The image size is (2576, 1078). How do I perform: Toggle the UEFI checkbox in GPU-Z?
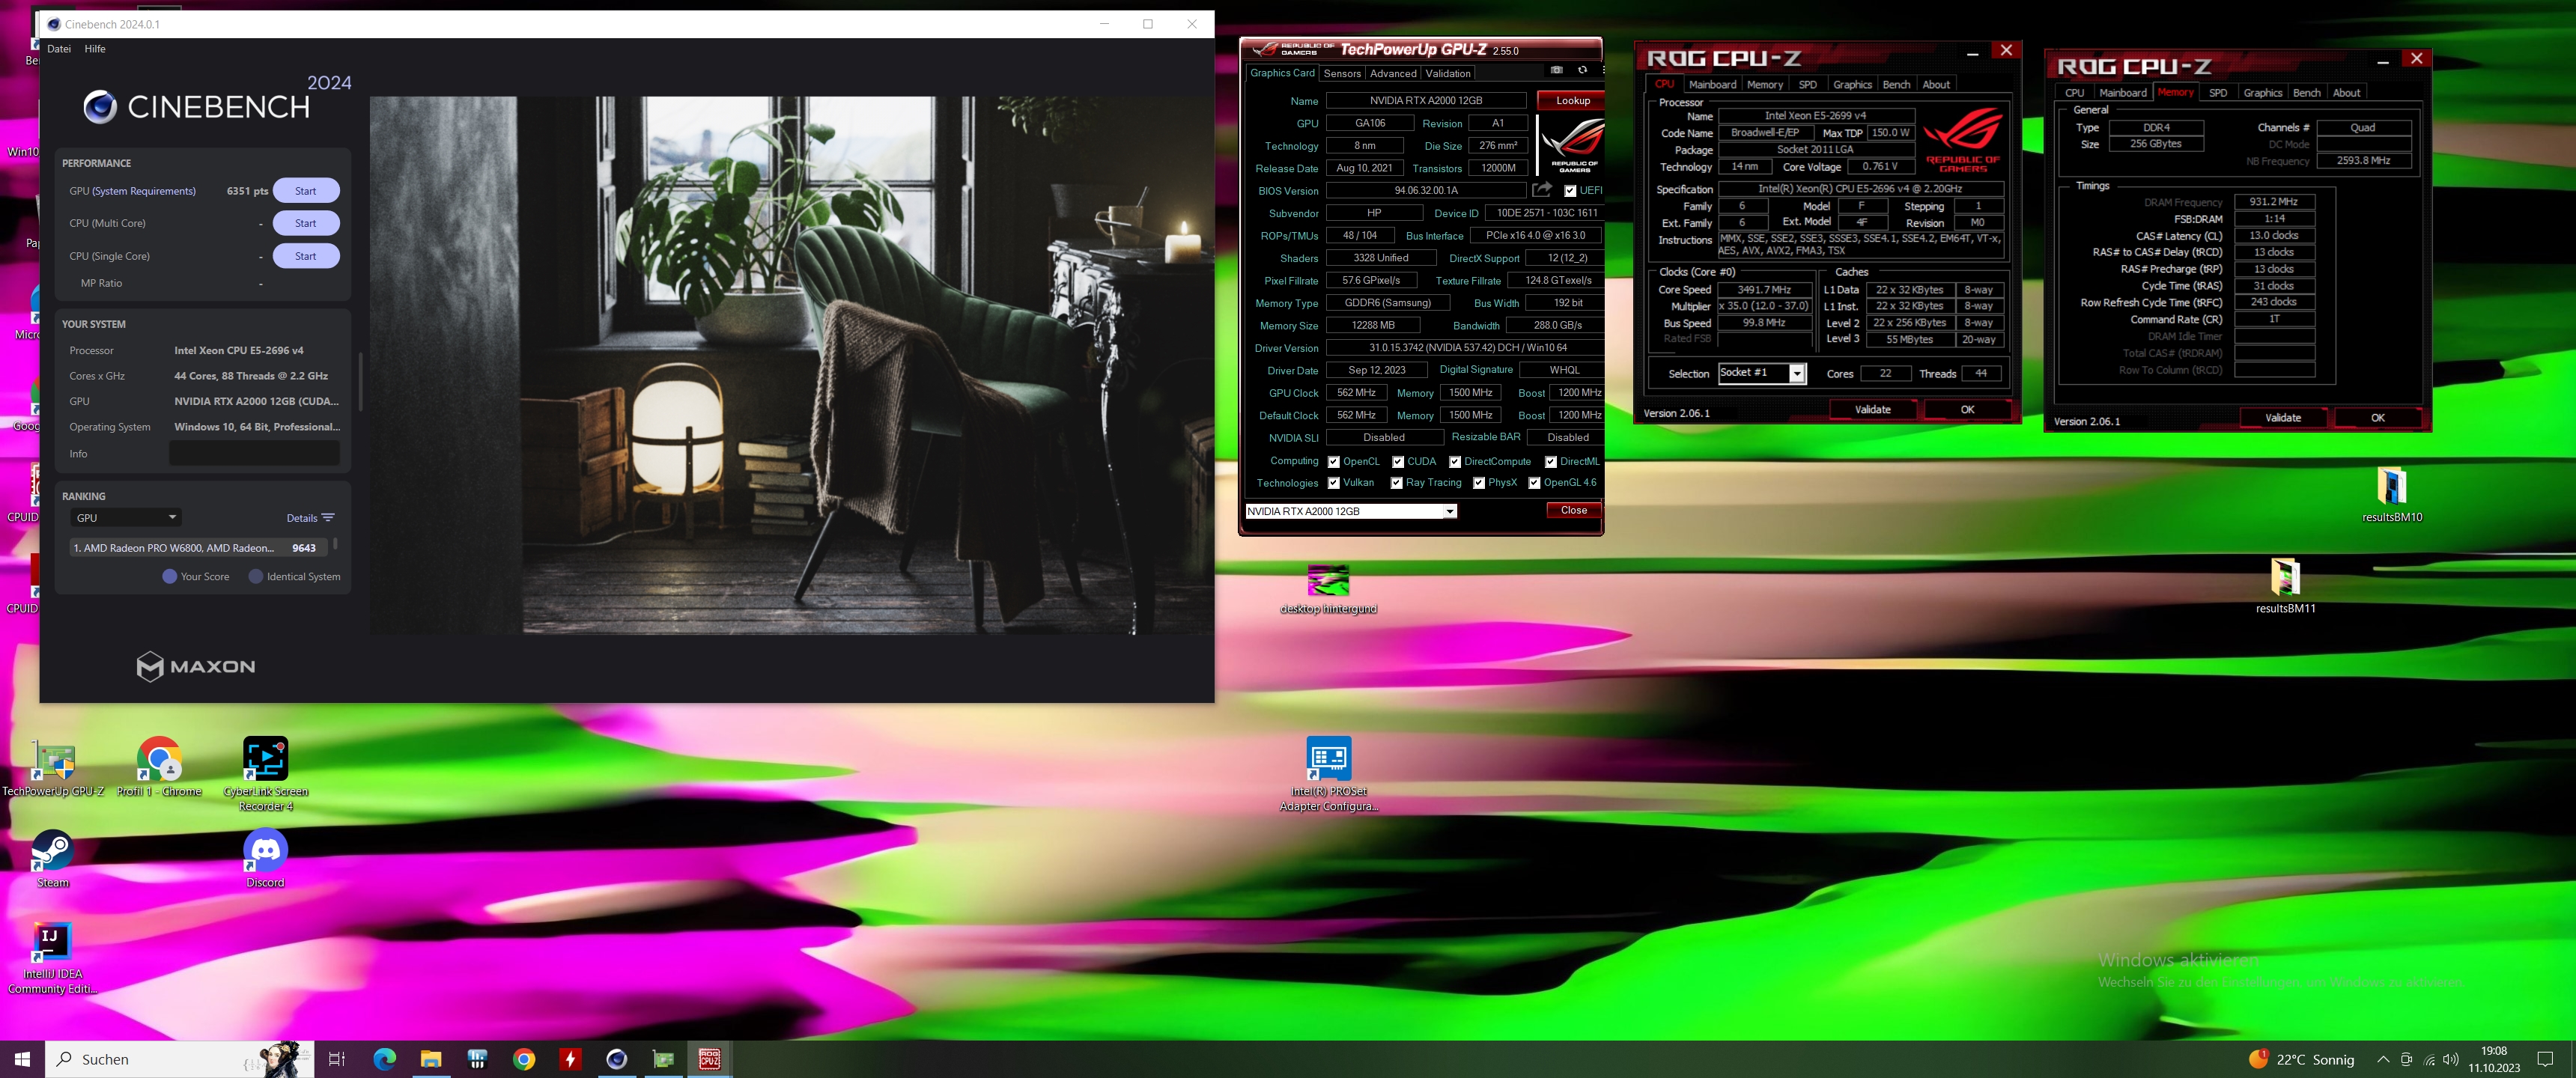point(1570,191)
